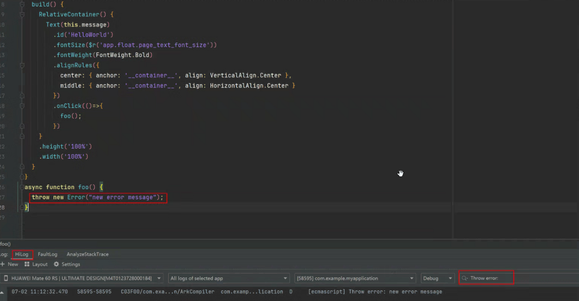Click the search magnifier icon in filter
Screen dimensions: 579x301
pos(465,278)
